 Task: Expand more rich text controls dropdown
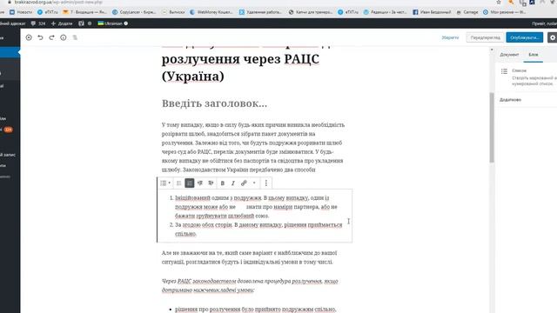254,183
